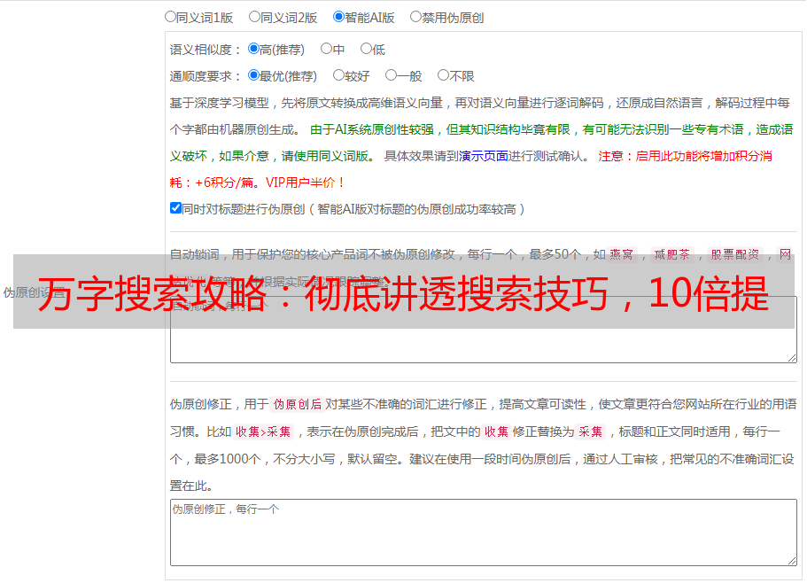Click the 自动锁词 text area
Viewport: 807px width, 583px height.
484,346
